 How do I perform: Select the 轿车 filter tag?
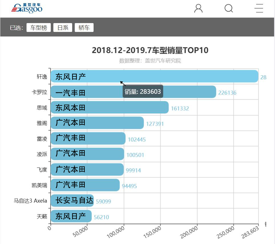84,27
